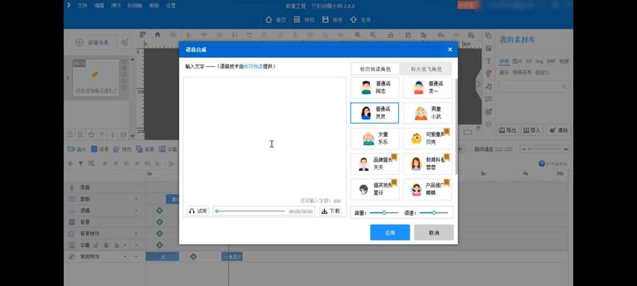Select the 蓉蓉 education voice option

[427, 164]
